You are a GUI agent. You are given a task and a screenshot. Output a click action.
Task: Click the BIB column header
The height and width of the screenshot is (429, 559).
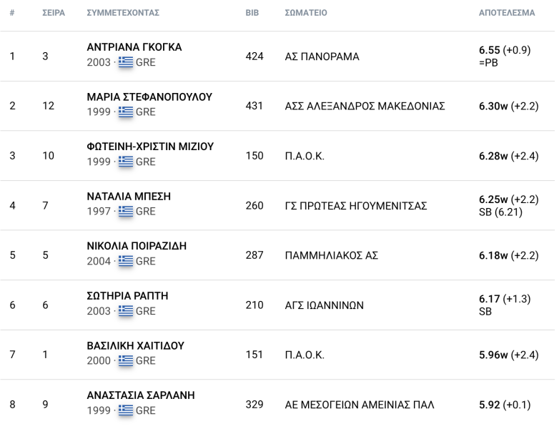coord(252,13)
